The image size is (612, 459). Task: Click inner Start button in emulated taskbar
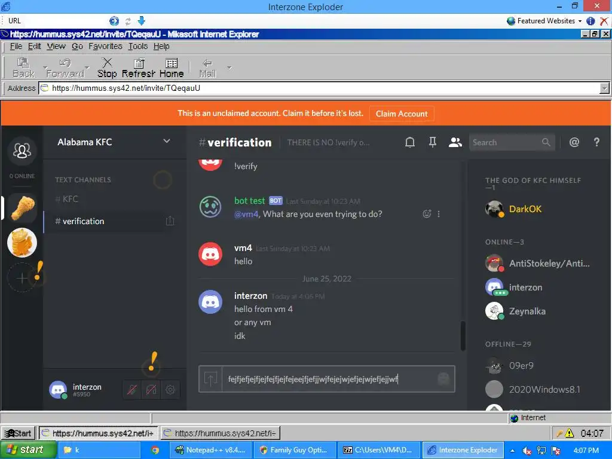click(19, 433)
